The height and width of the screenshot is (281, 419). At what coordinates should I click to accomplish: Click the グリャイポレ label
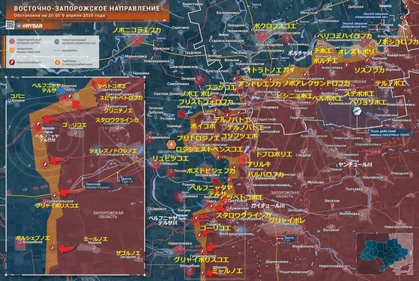pyautogui.click(x=287, y=220)
